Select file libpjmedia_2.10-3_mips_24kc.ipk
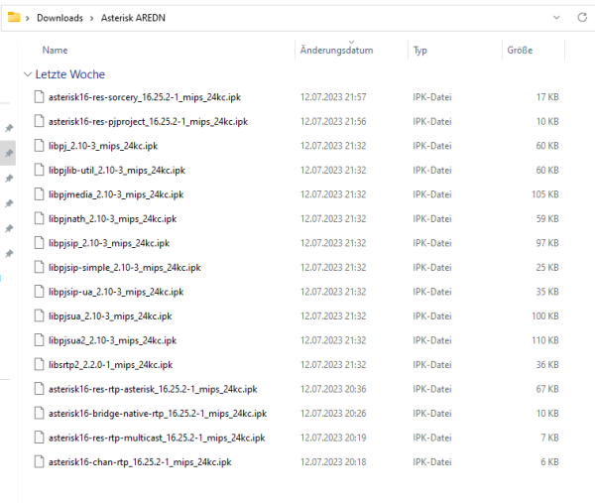This screenshot has width=595, height=503. tap(116, 194)
